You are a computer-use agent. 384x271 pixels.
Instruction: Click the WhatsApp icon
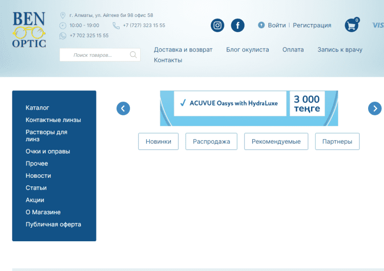63,36
